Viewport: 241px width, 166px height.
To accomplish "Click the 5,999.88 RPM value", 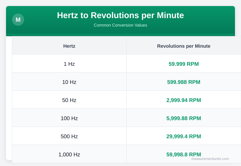I will [x=184, y=118].
